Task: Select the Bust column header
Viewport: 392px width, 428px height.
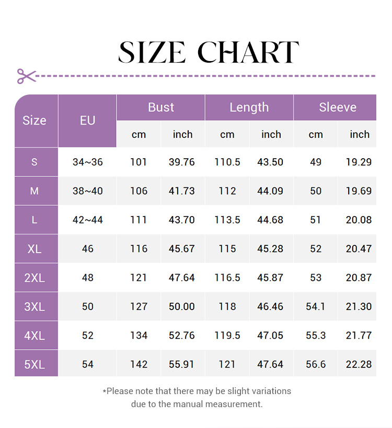Action: click(160, 108)
